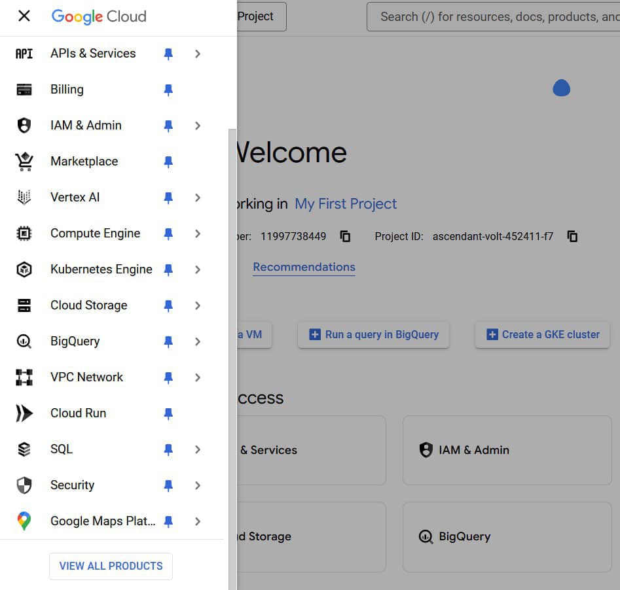Click the Google Cloud logo

pyautogui.click(x=99, y=16)
